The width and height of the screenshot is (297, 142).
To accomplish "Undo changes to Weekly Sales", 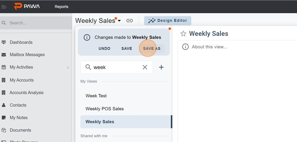I will pos(104,49).
